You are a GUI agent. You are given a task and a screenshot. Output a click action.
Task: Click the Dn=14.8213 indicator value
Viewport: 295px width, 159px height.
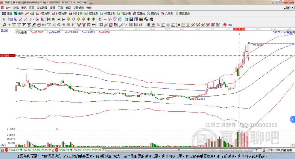click(x=88, y=32)
